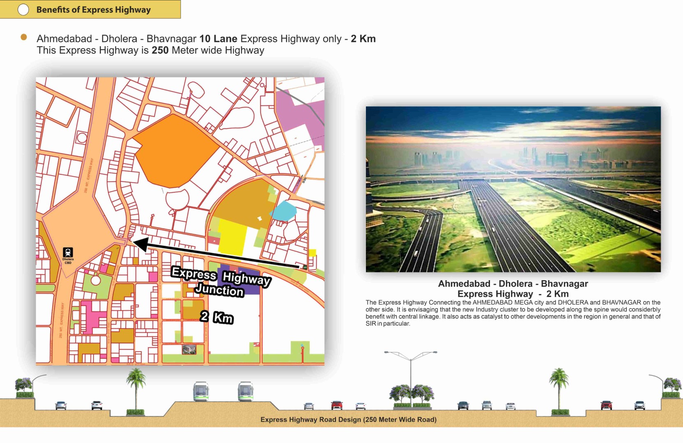
Task: Click the red car left of the center median
Action: [x=337, y=405]
